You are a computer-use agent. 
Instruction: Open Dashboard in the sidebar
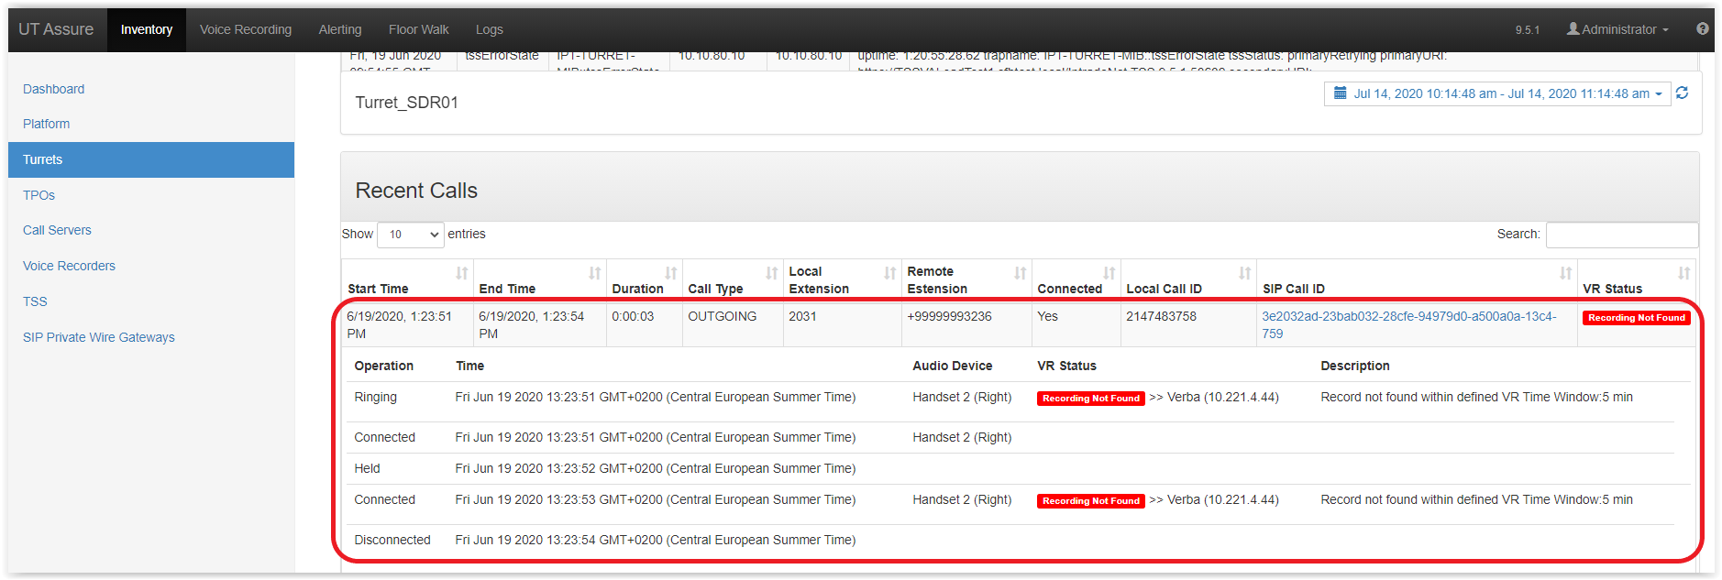[x=53, y=89]
